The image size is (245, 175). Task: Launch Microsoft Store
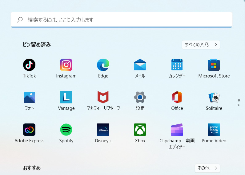coord(214,65)
